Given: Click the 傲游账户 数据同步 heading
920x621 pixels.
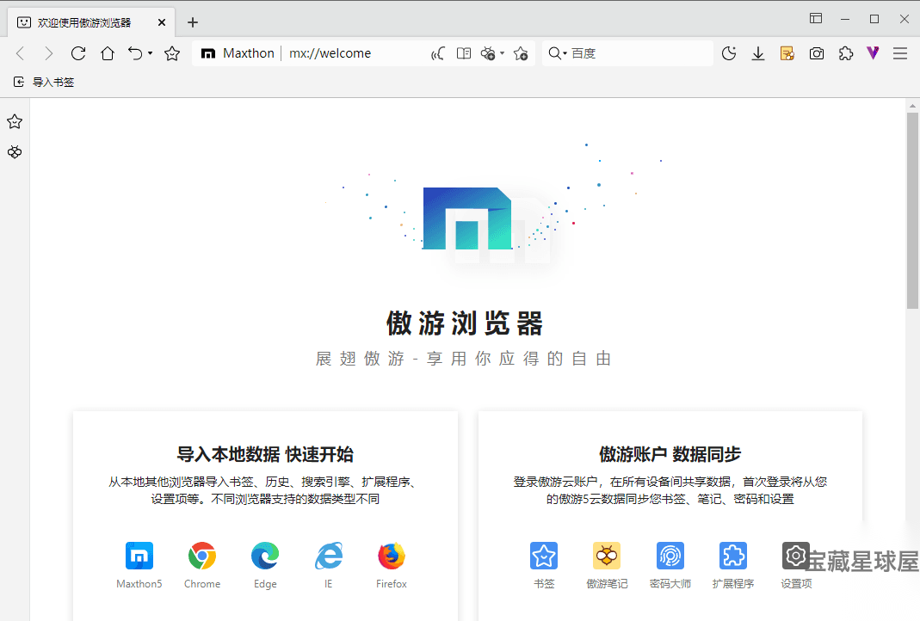Looking at the screenshot, I should (x=670, y=454).
